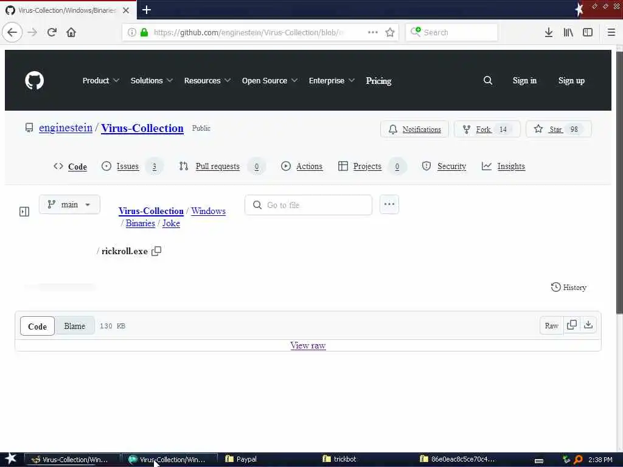Open GitHub search magnifier icon
623x467 pixels.
pos(488,81)
